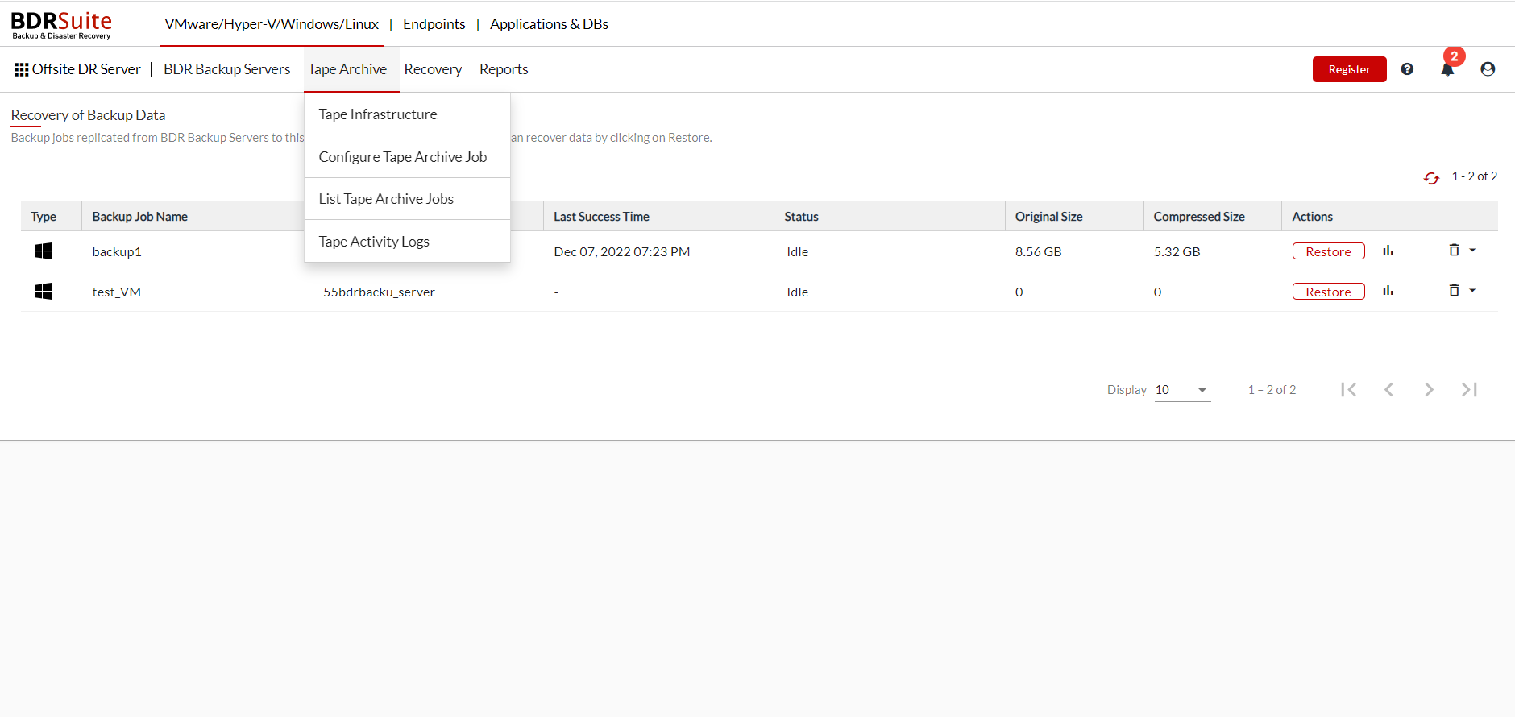Switch to Applications & DBs tab
The image size is (1515, 717).
549,24
